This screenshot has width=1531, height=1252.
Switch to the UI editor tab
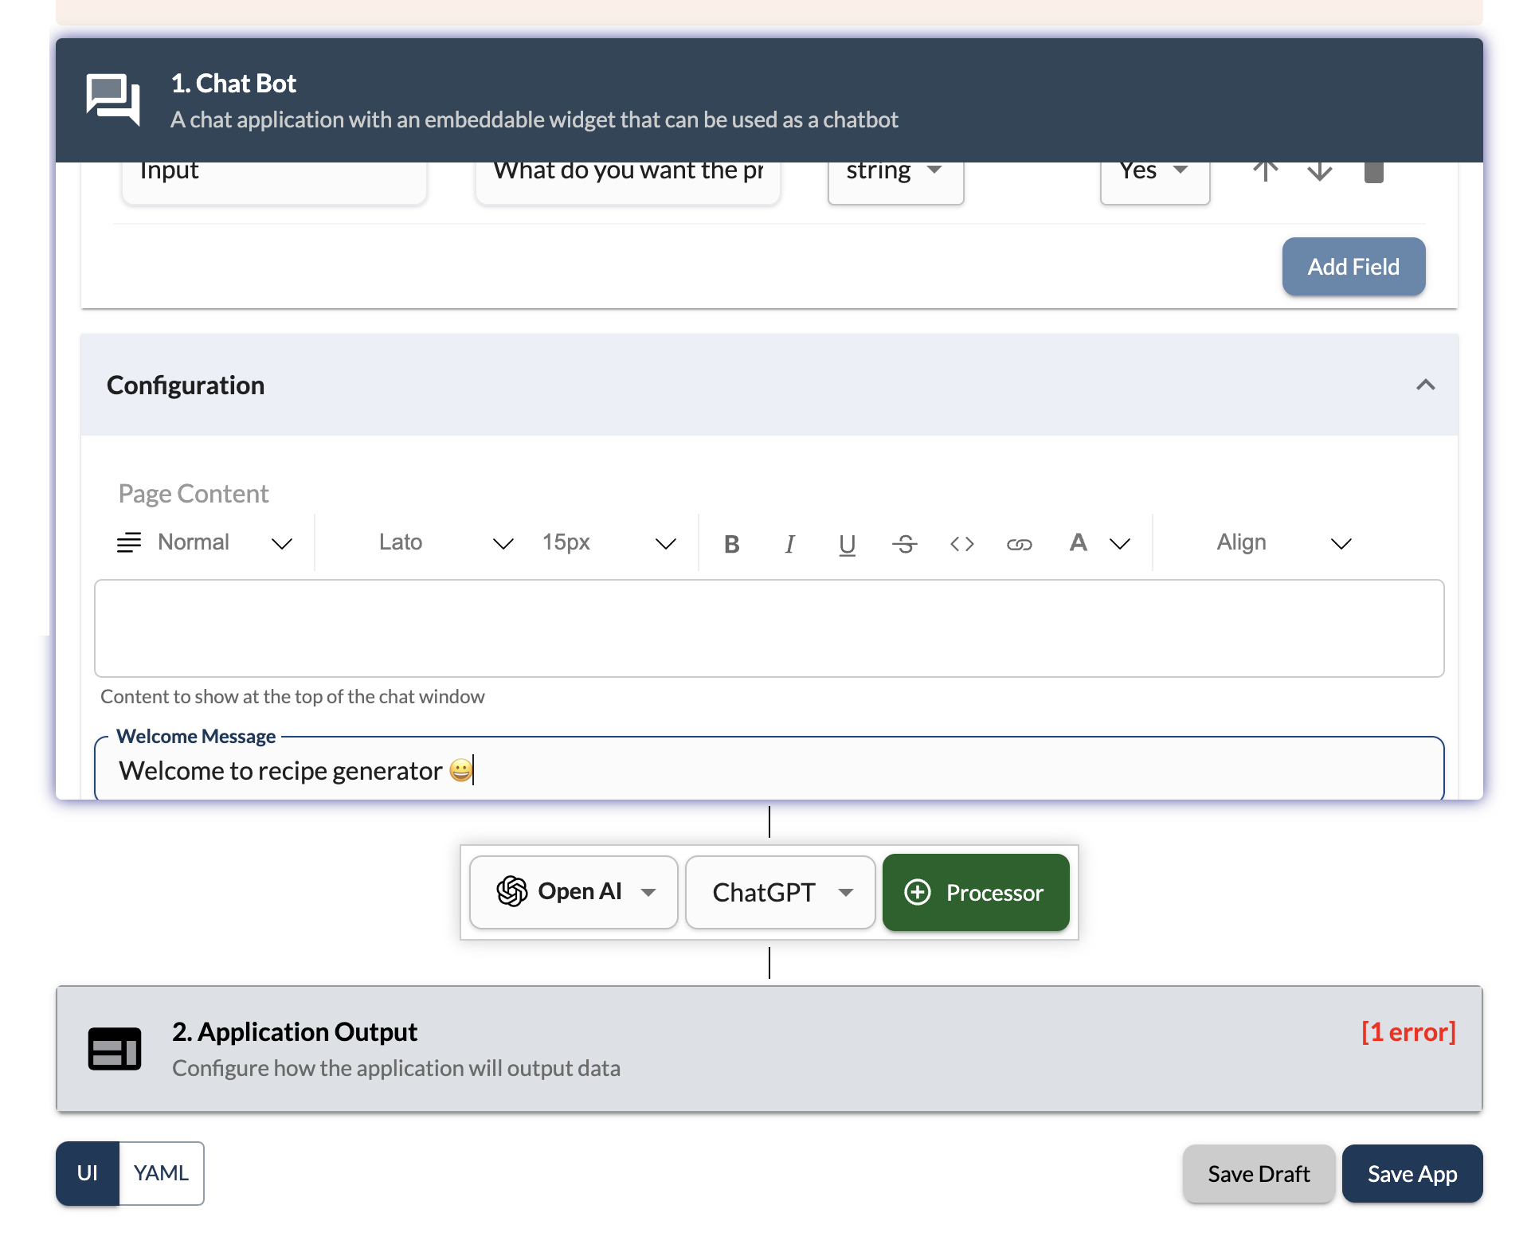pyautogui.click(x=88, y=1173)
